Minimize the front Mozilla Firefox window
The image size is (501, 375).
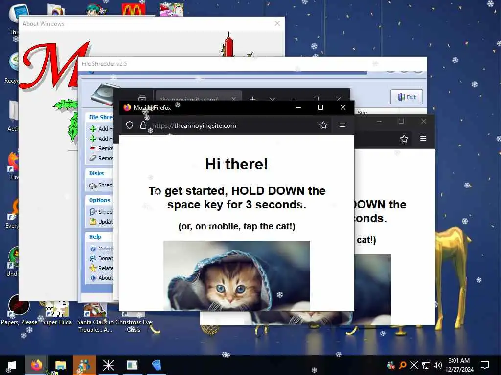(x=298, y=107)
